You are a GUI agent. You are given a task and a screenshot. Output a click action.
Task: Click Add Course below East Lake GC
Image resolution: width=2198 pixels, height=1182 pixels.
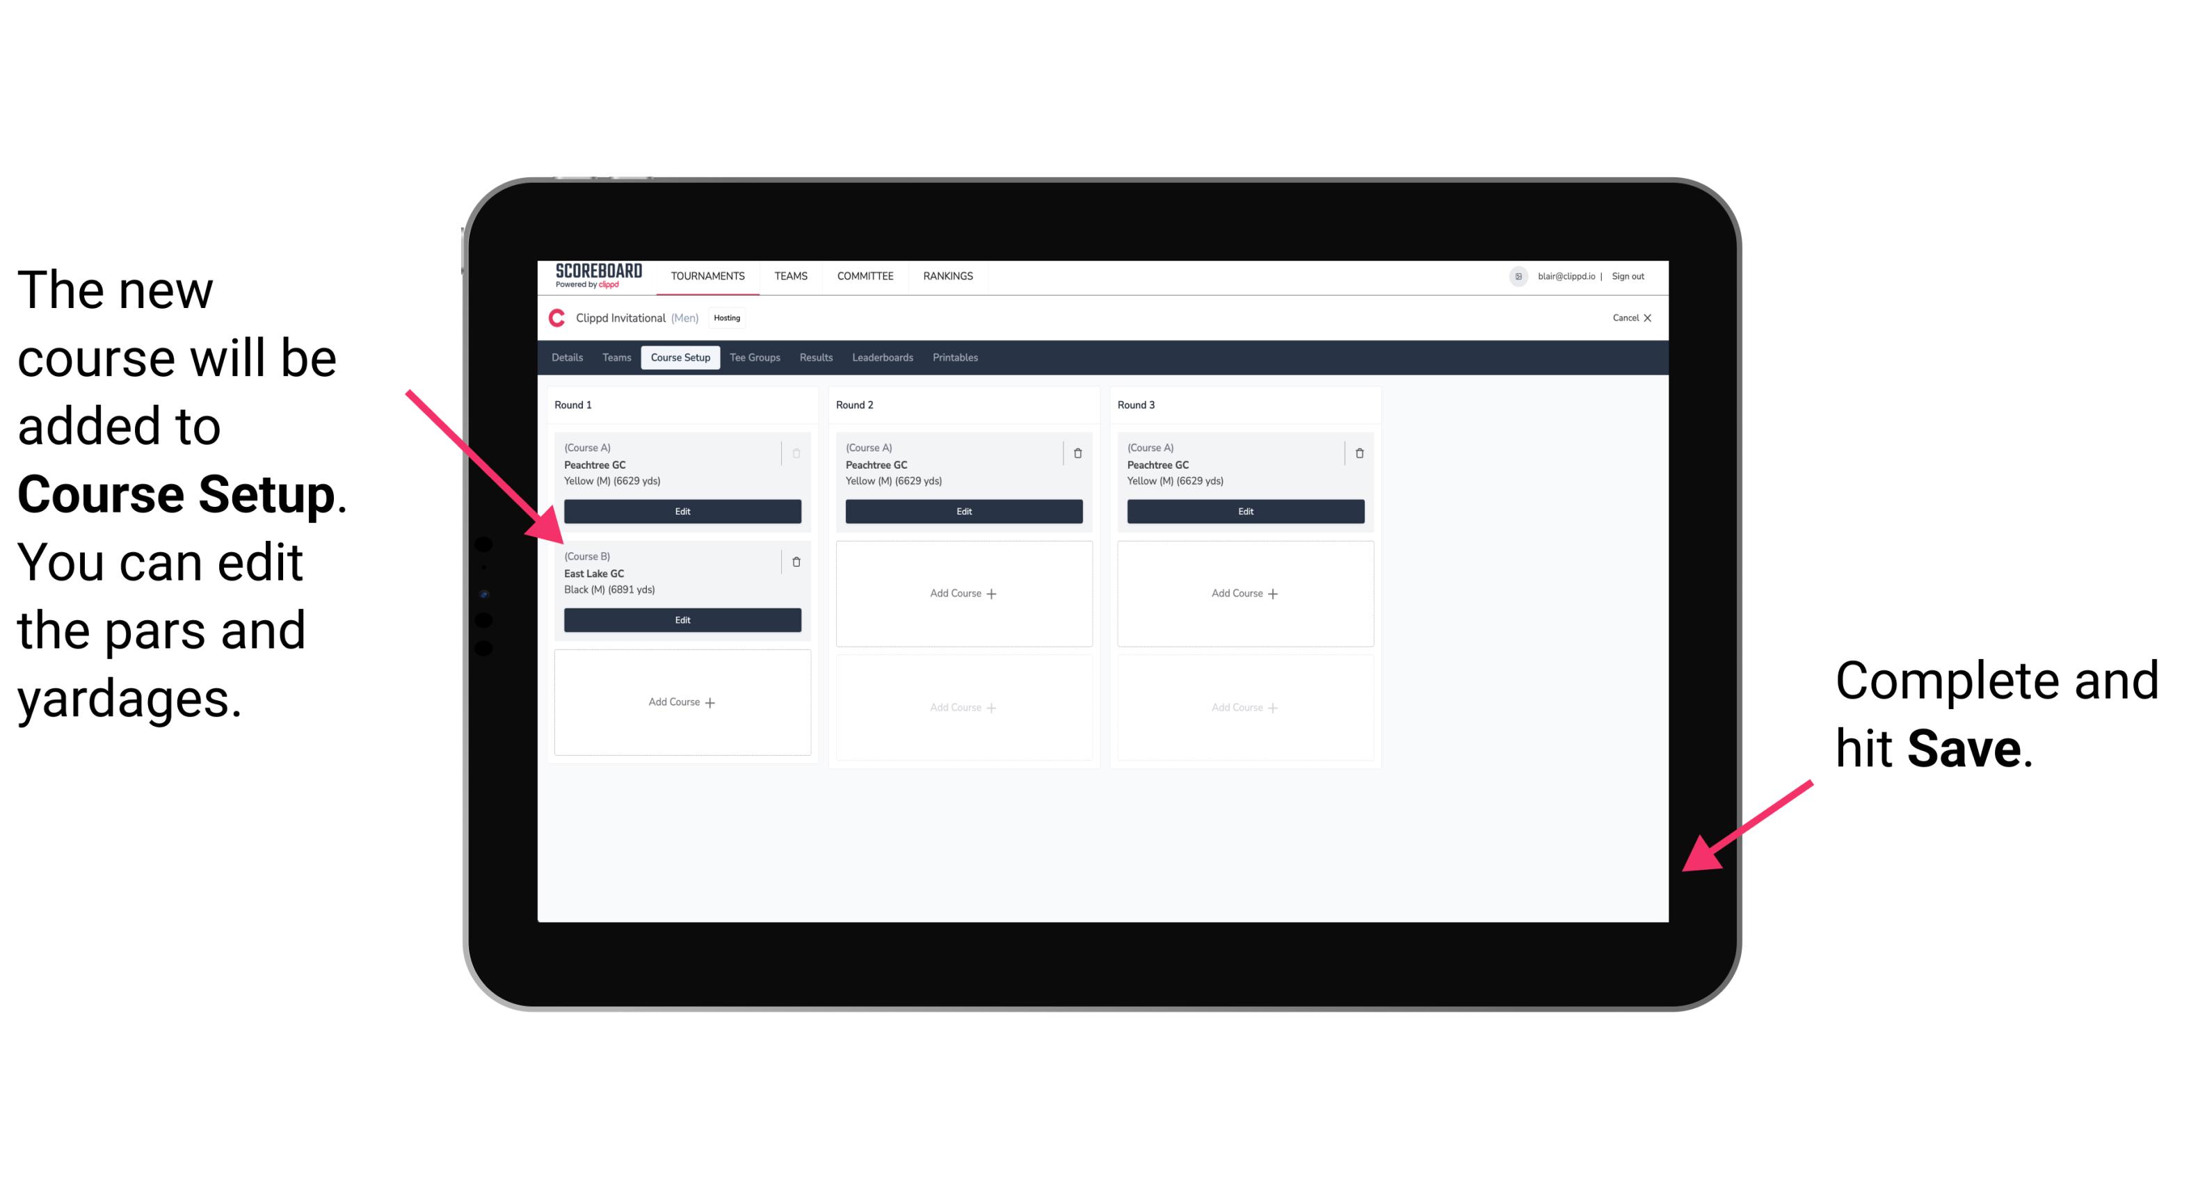tap(680, 702)
